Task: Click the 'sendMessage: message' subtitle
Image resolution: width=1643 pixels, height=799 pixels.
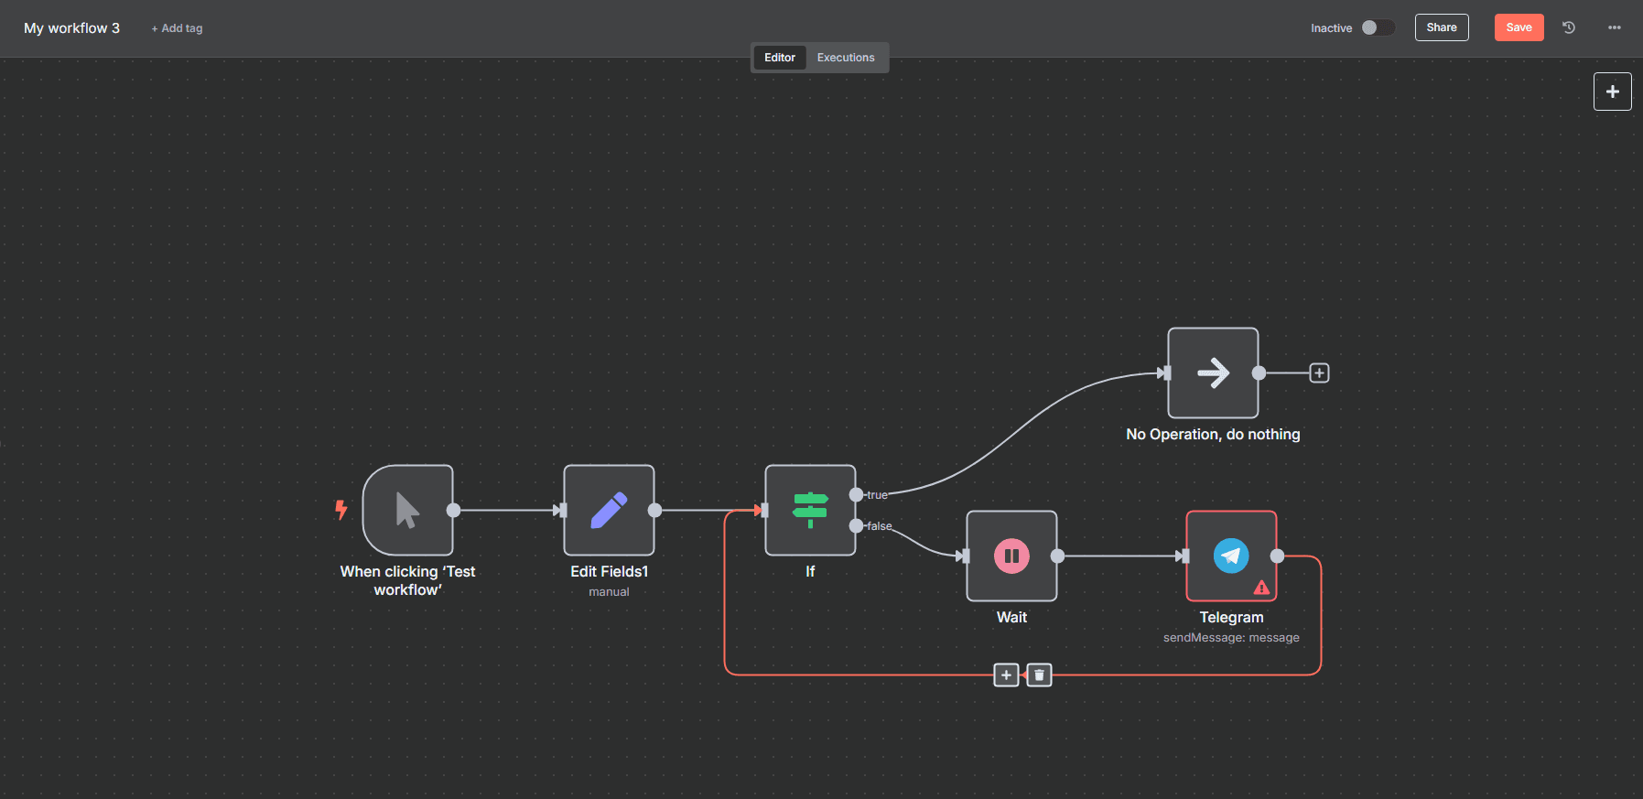Action: 1231,638
